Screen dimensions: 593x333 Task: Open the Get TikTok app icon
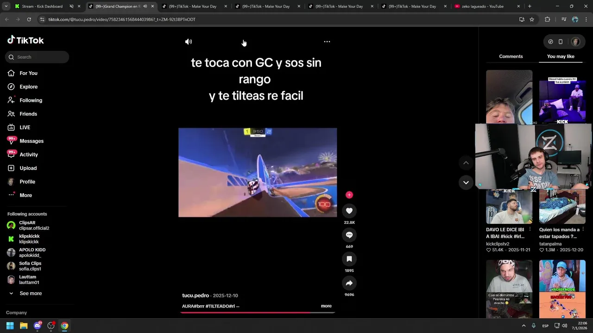pos(550,42)
